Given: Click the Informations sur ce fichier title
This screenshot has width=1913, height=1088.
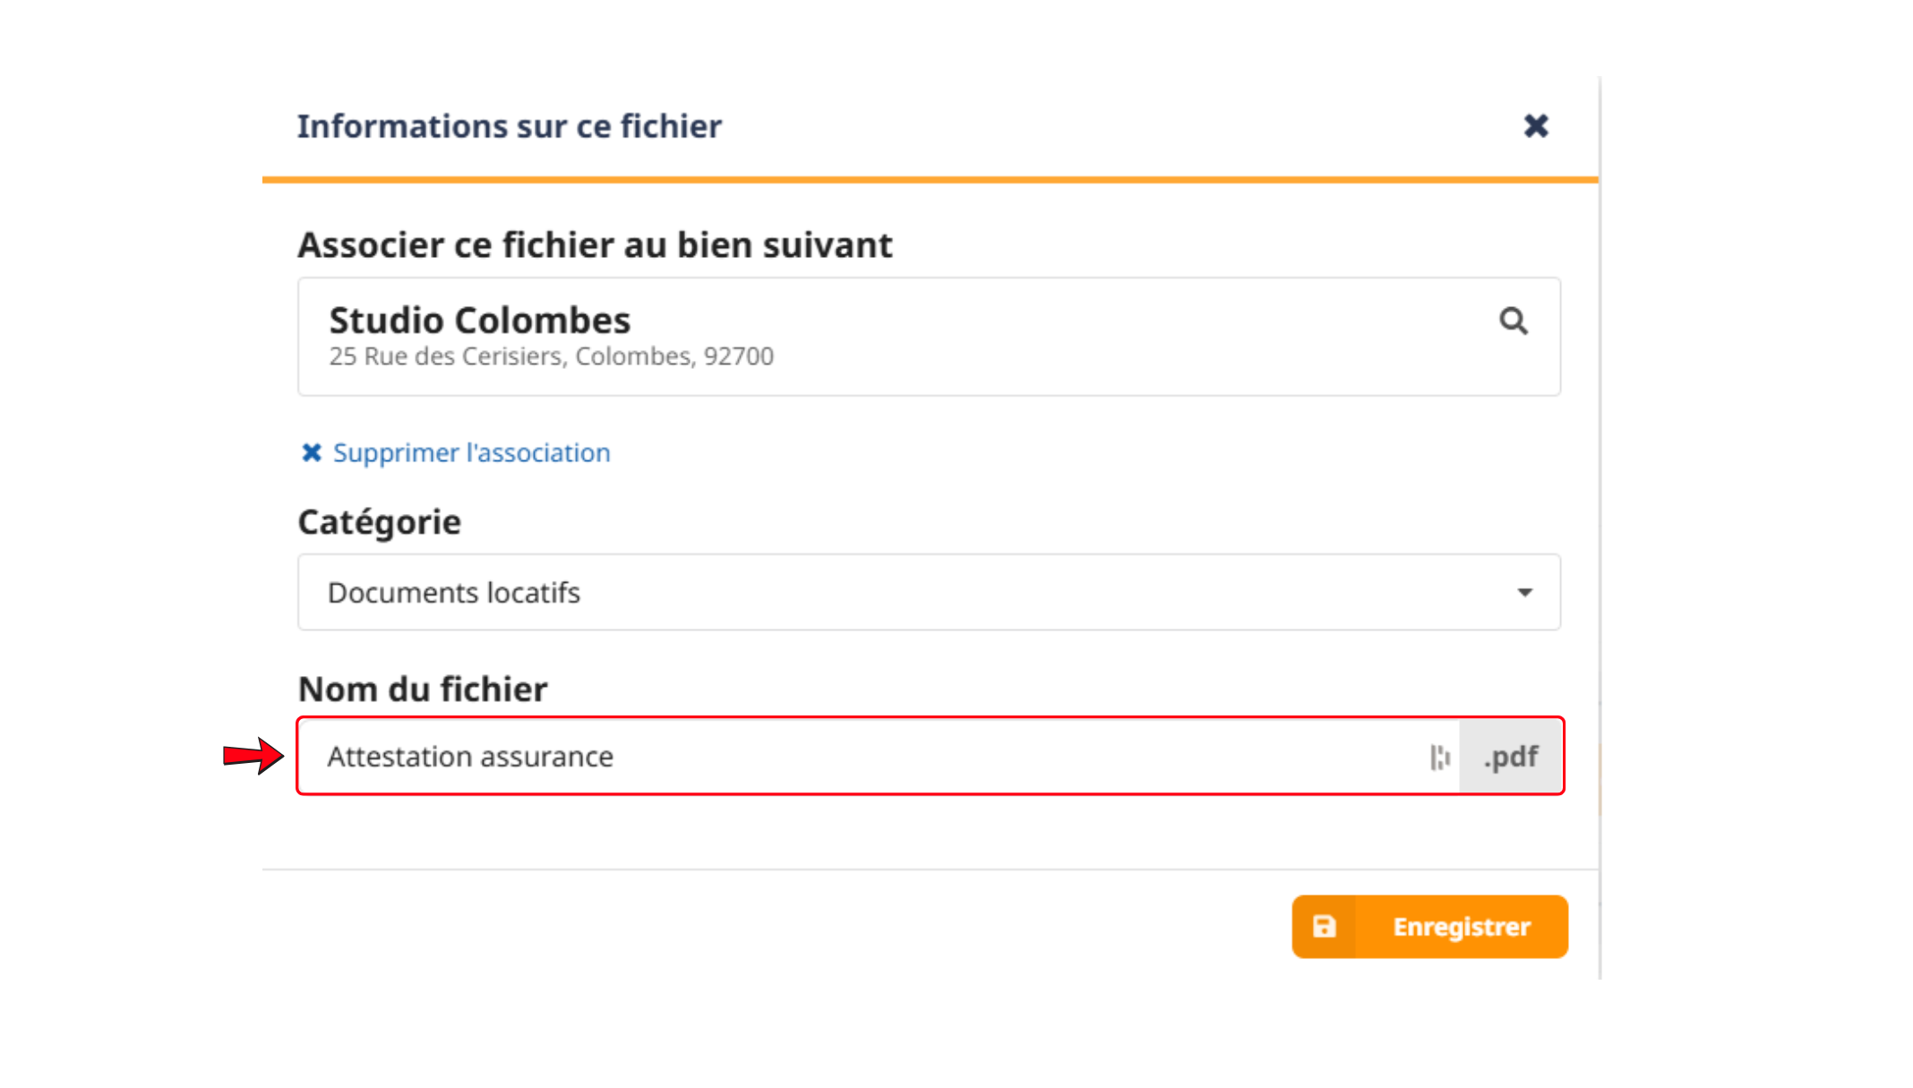Looking at the screenshot, I should pos(509,126).
